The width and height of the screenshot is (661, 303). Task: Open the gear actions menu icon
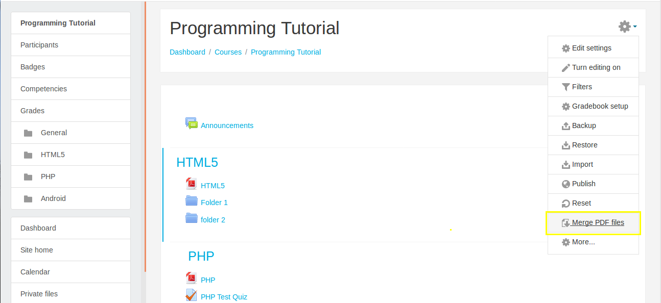pyautogui.click(x=624, y=27)
